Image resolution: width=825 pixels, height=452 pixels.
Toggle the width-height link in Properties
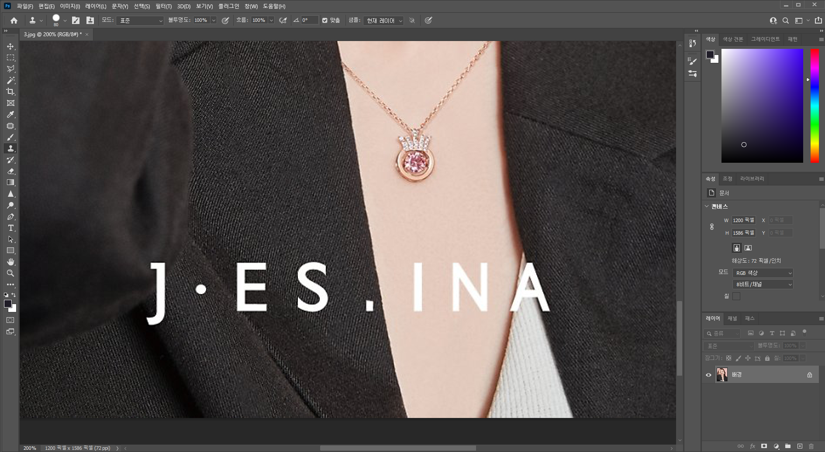[x=711, y=227]
